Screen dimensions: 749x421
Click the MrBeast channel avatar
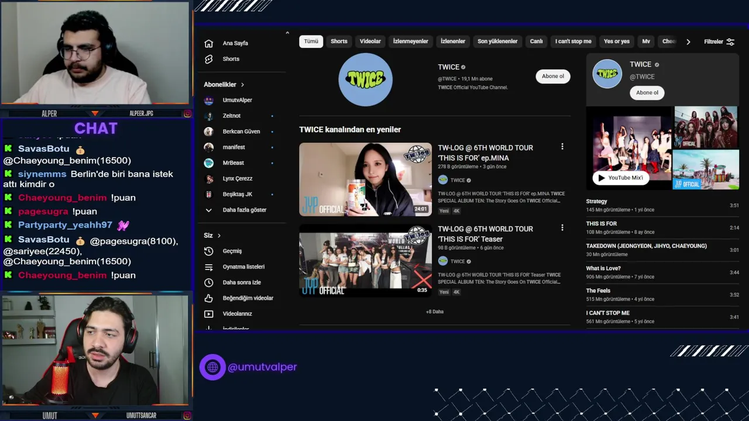point(208,163)
